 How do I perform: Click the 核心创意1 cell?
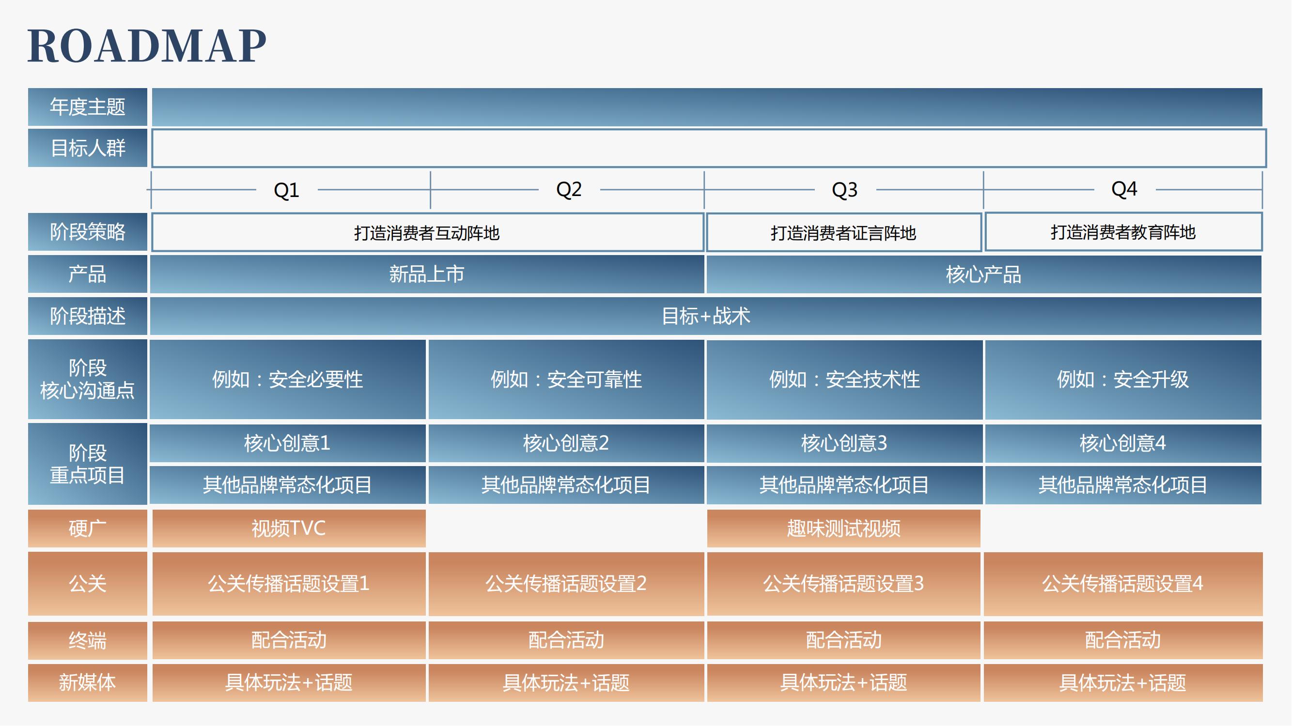[287, 443]
